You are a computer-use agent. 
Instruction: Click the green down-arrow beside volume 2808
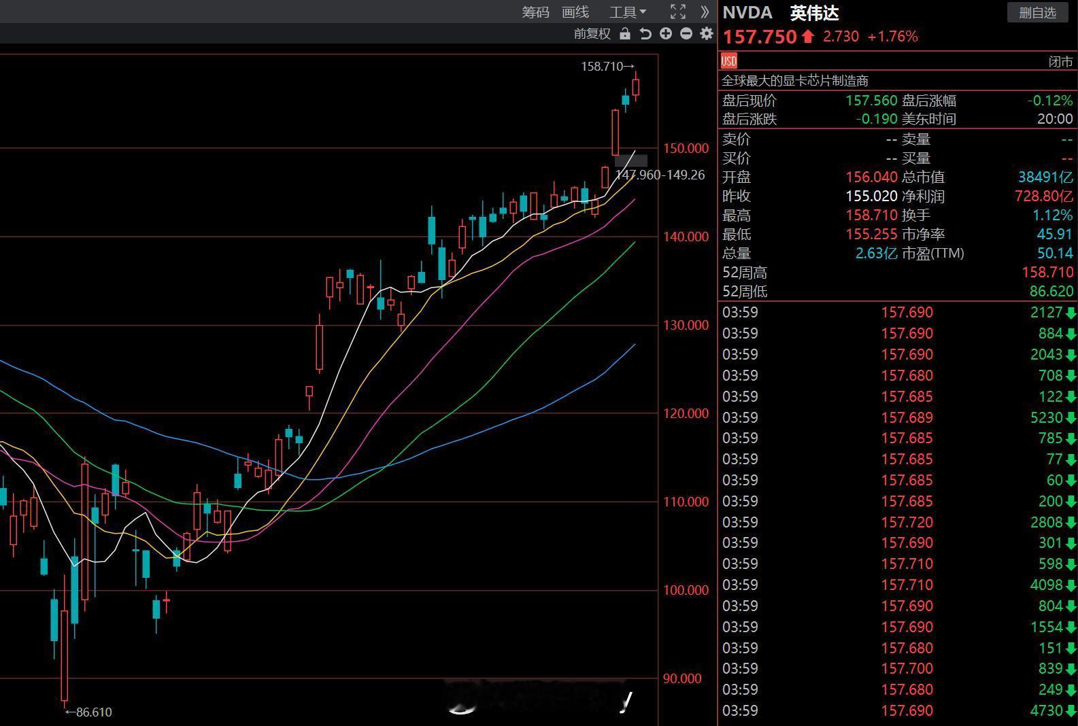coord(1071,523)
